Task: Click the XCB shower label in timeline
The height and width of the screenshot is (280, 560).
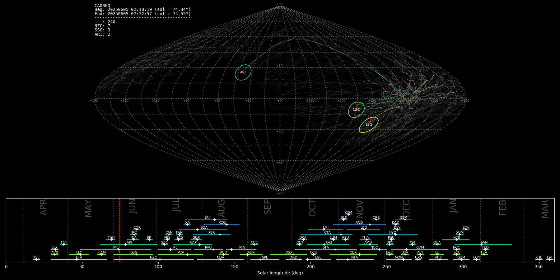Action: point(457,237)
